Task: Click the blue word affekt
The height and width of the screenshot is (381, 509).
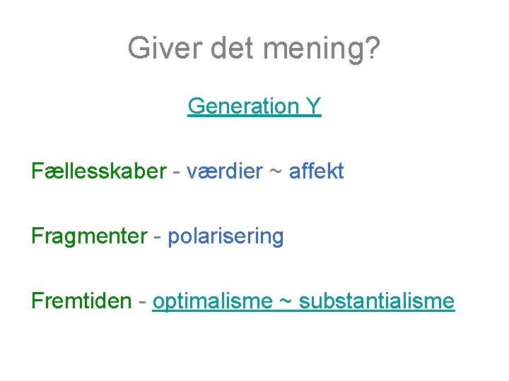Action: 317,171
